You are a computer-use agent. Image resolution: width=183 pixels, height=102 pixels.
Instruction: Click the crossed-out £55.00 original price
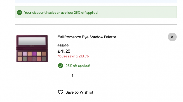click(x=63, y=46)
